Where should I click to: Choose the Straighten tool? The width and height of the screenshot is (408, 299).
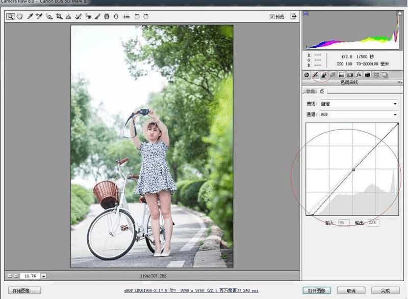[x=68, y=16]
